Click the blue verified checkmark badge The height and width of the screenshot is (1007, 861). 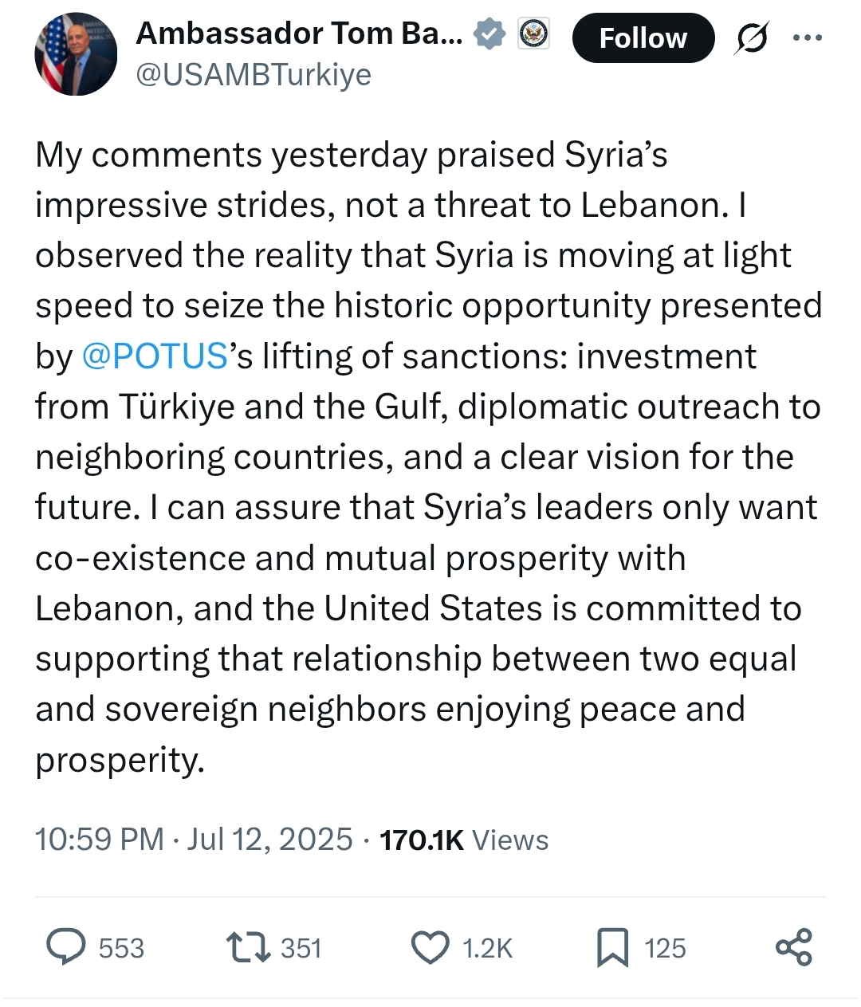coord(489,34)
